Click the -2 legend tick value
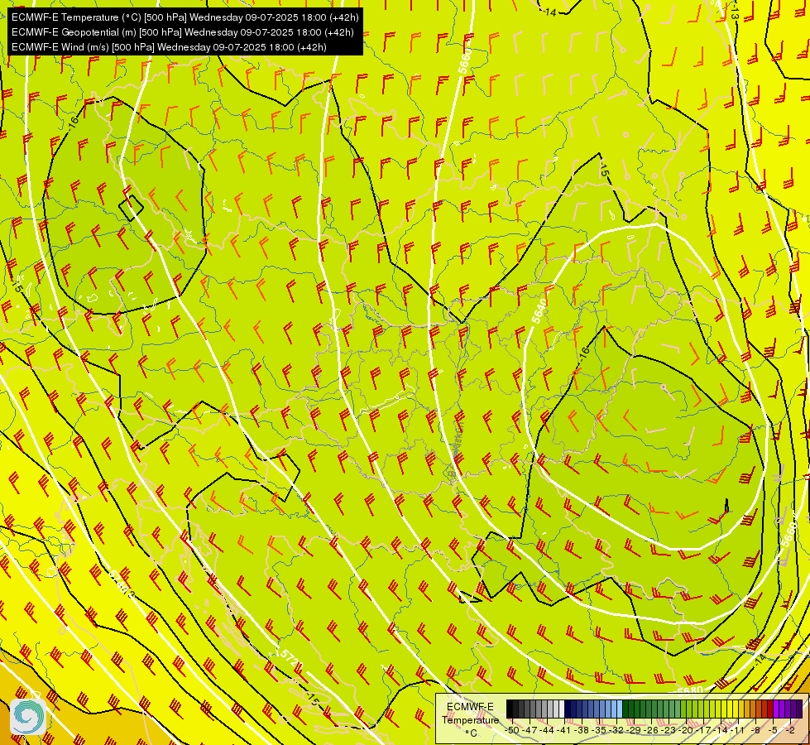Image resolution: width=810 pixels, height=745 pixels. tap(790, 730)
